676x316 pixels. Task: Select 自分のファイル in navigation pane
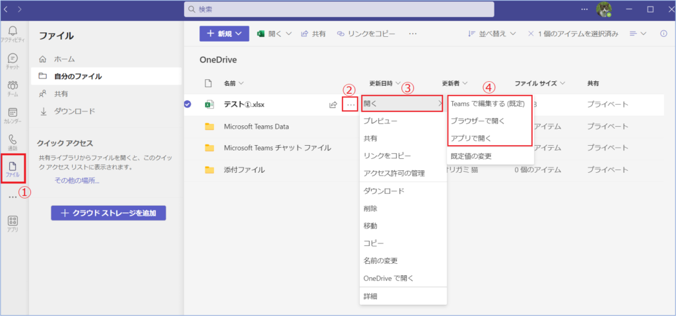click(78, 76)
